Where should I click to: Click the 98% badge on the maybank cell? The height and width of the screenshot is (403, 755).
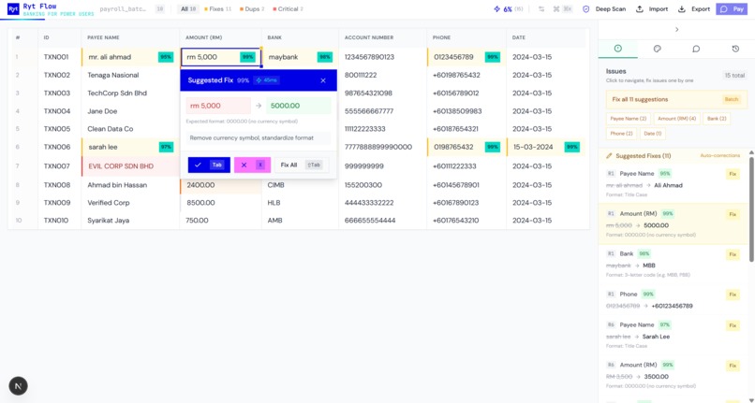324,57
